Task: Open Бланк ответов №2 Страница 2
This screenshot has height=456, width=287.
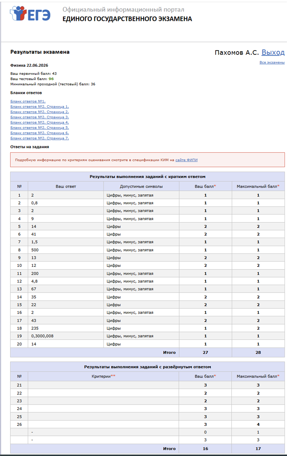Action: pyautogui.click(x=40, y=112)
